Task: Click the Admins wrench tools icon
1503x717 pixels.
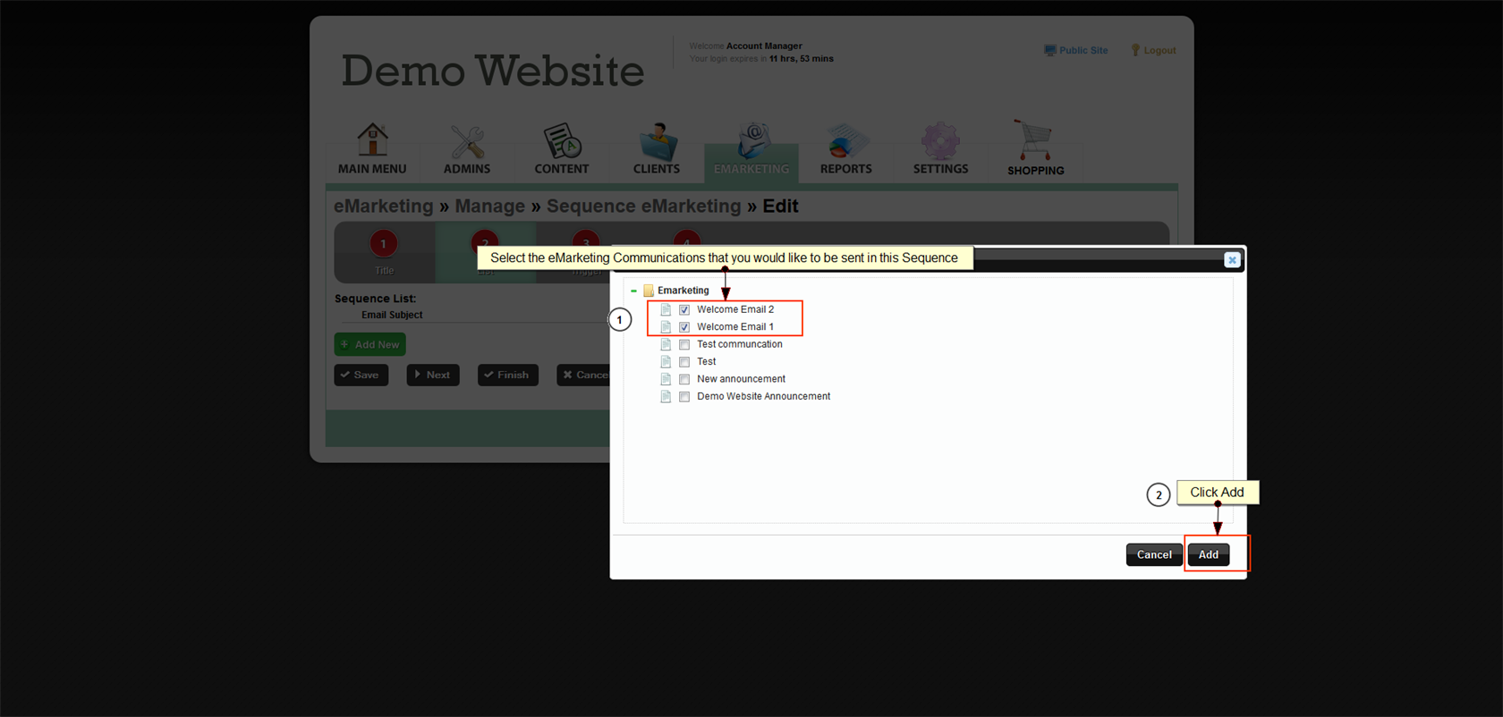Action: click(467, 141)
